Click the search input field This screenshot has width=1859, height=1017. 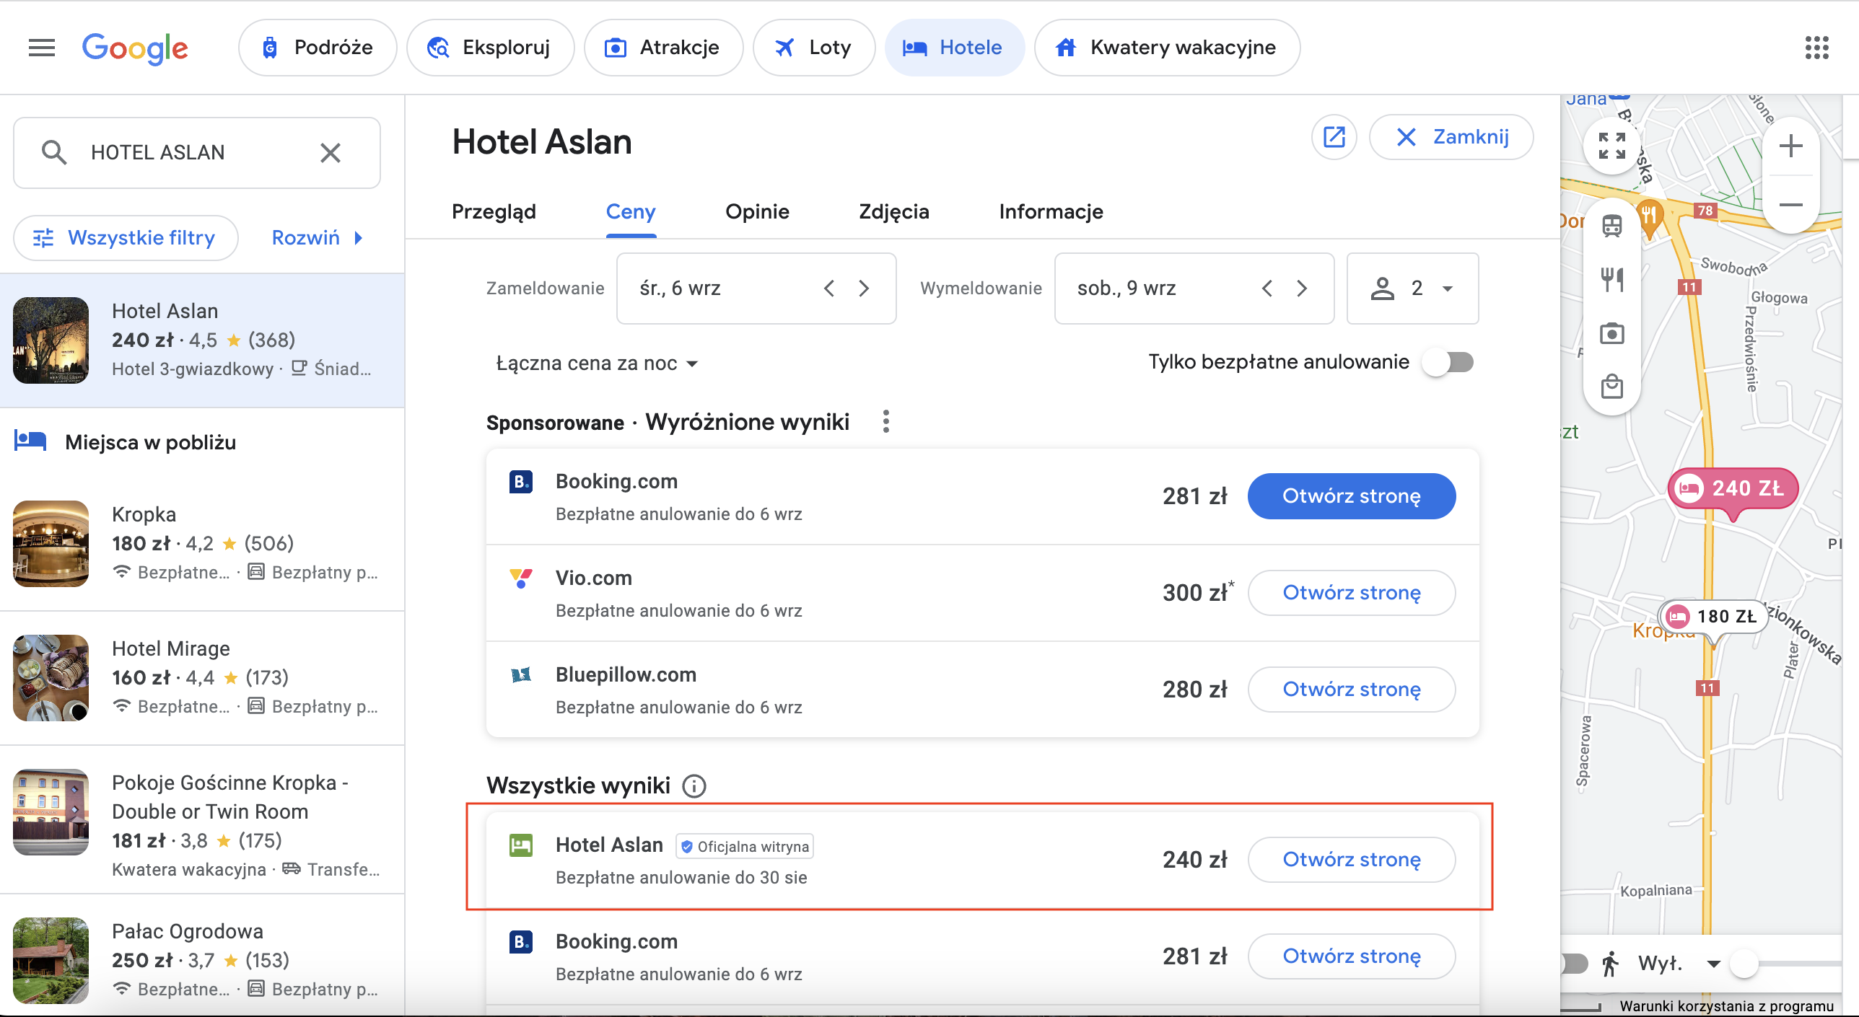[x=194, y=151]
